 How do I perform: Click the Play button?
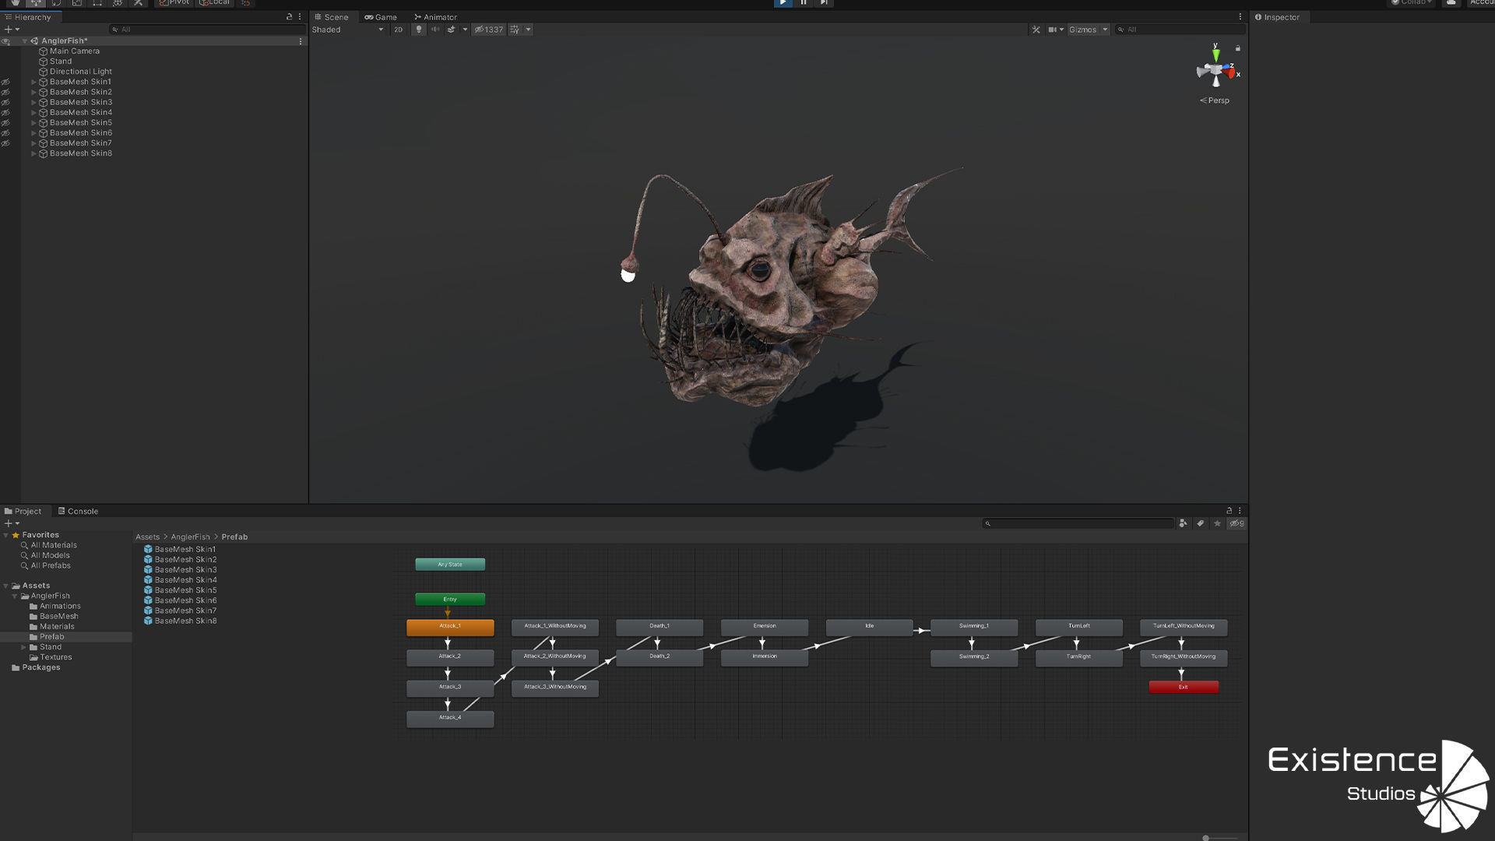tap(783, 3)
